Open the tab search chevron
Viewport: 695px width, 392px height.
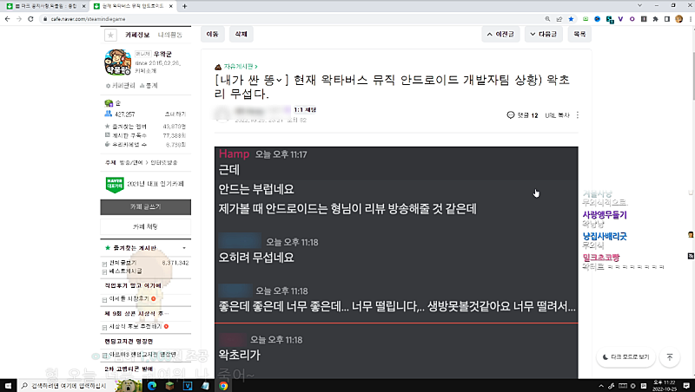639,5
